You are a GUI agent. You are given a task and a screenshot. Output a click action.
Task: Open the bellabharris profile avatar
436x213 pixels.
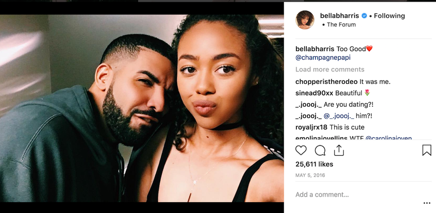click(305, 20)
